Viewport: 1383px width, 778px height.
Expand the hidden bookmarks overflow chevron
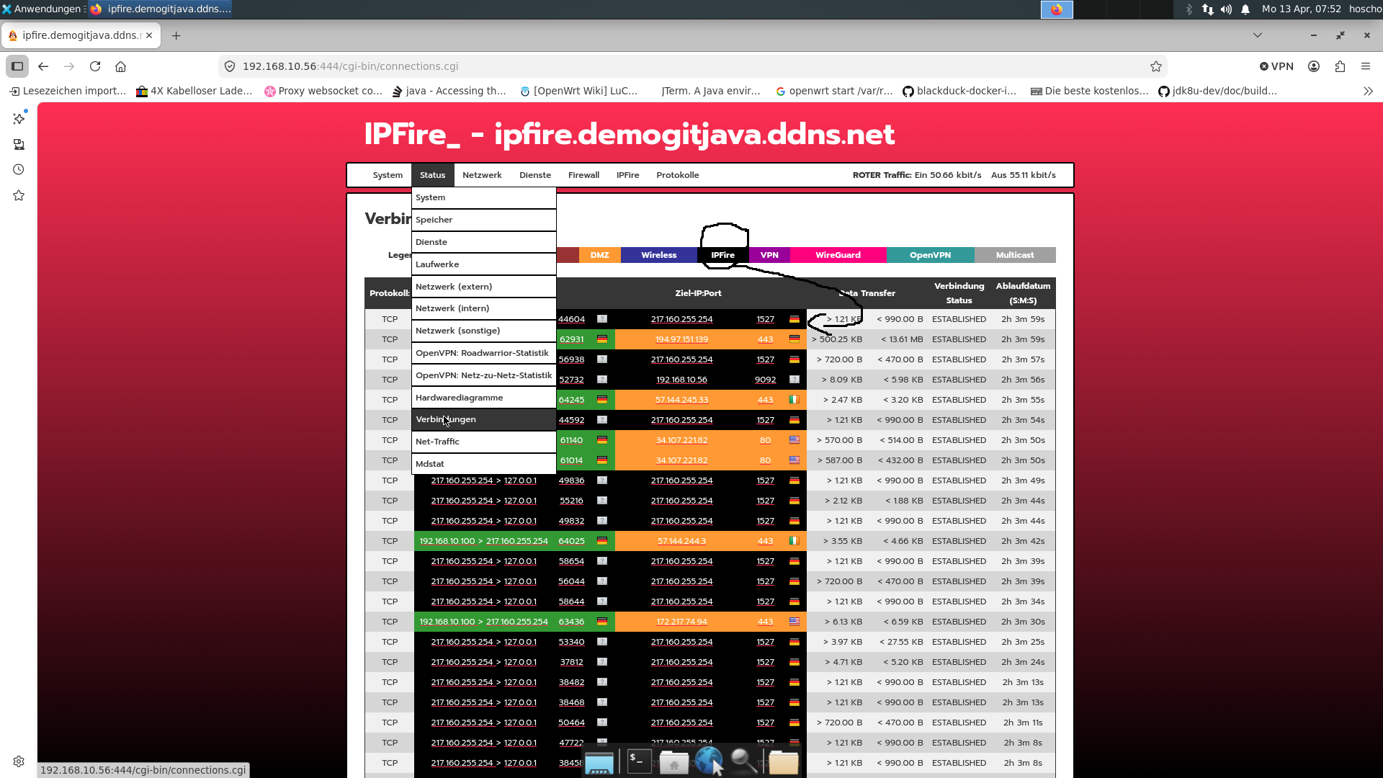[1368, 91]
